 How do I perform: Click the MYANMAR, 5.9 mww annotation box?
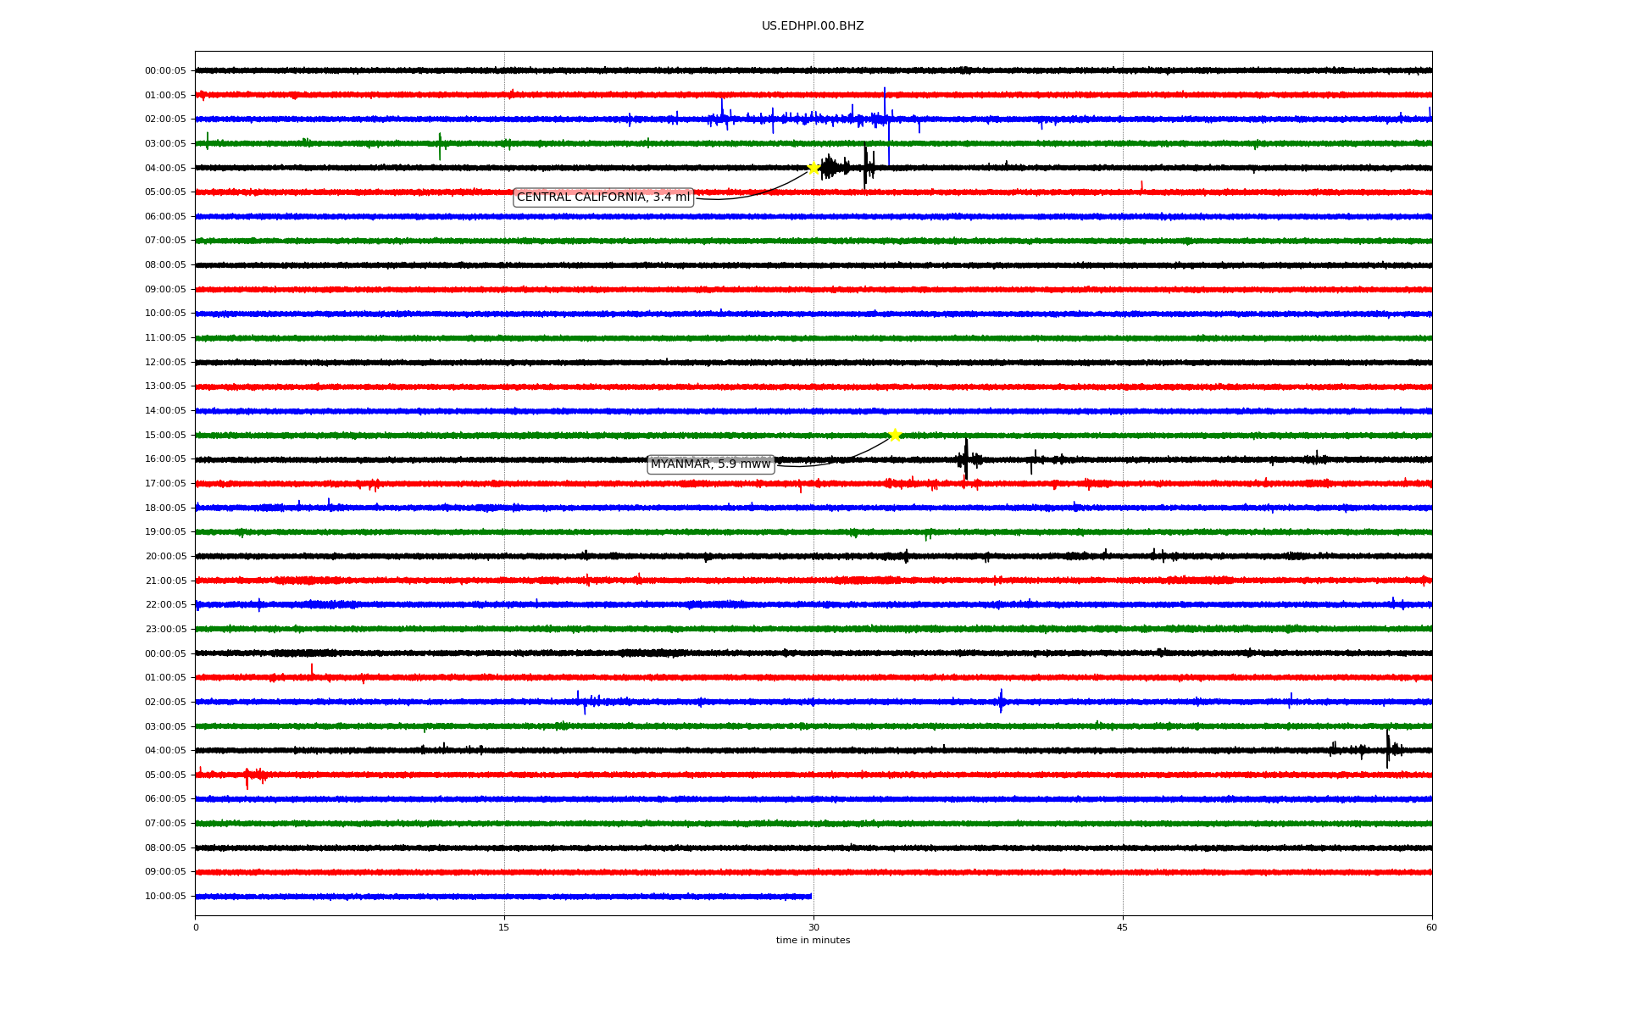(x=710, y=464)
